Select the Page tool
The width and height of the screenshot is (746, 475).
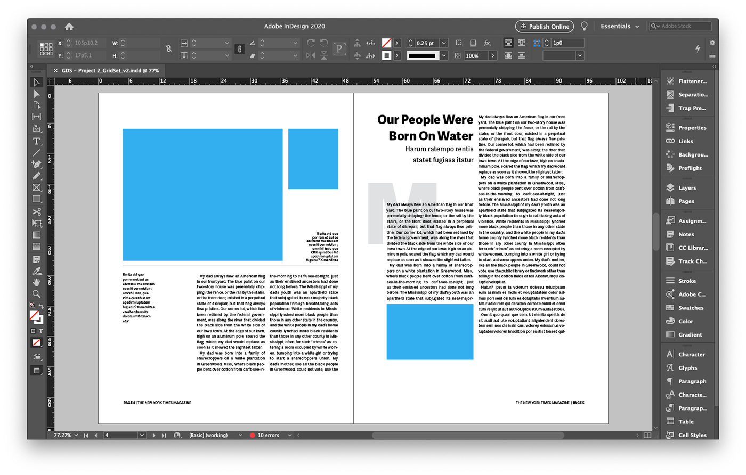36,105
